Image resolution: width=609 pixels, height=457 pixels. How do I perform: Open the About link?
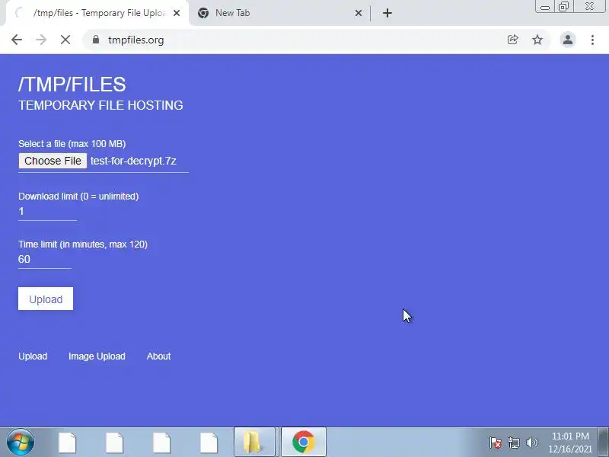[x=158, y=356]
